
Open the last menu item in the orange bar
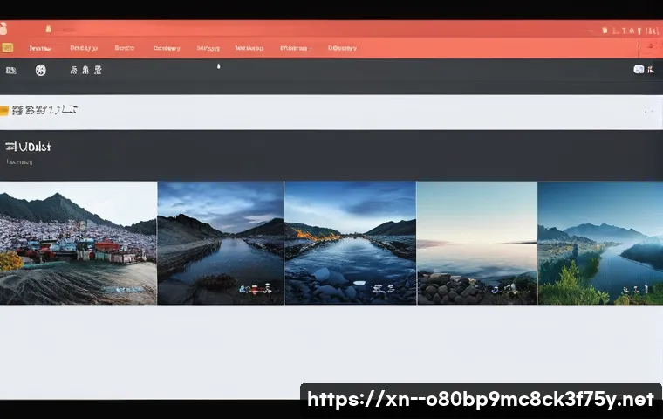point(342,49)
